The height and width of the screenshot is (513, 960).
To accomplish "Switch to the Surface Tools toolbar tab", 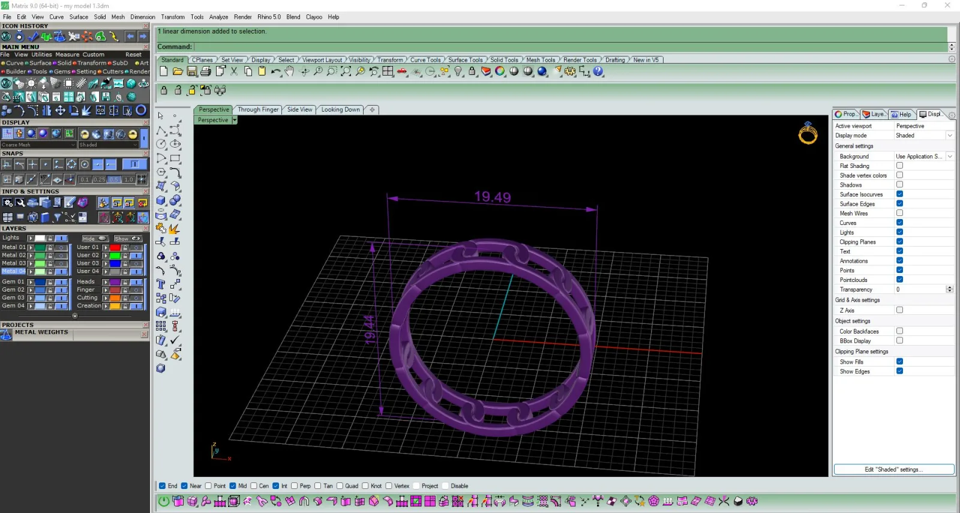I will coord(466,60).
